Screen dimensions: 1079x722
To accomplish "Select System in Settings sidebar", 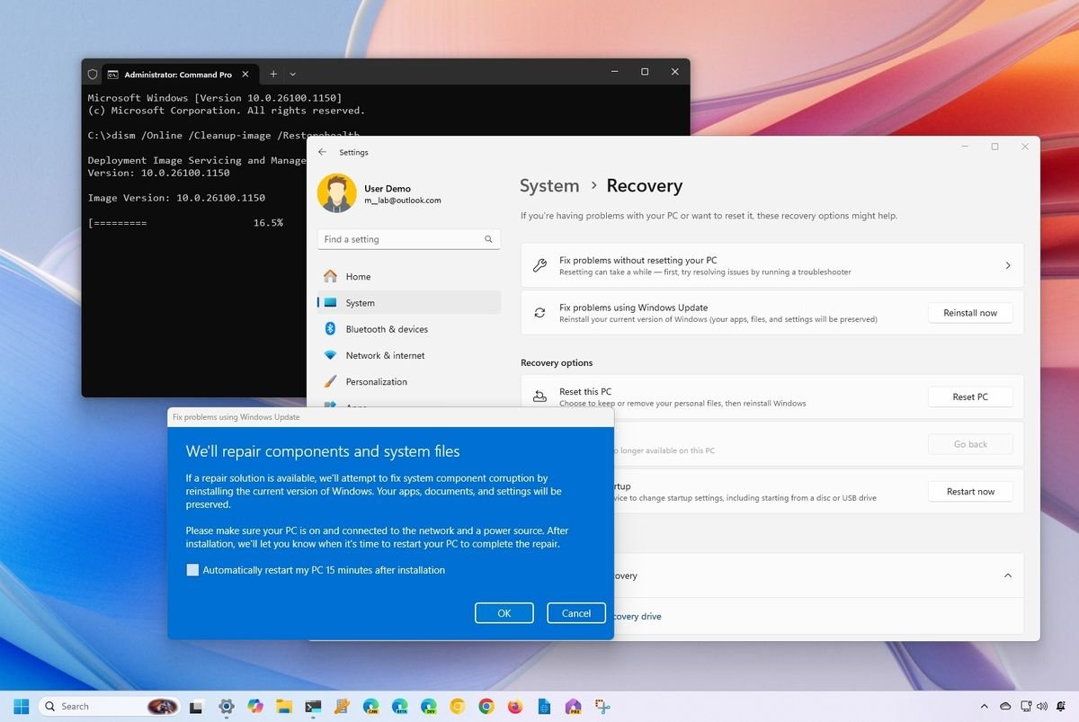I will pos(409,303).
